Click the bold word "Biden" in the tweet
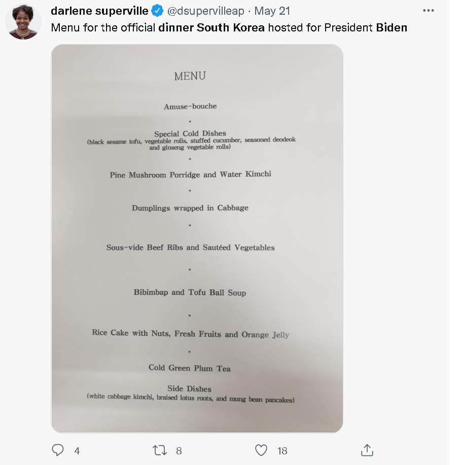The image size is (461, 465). tap(392, 27)
